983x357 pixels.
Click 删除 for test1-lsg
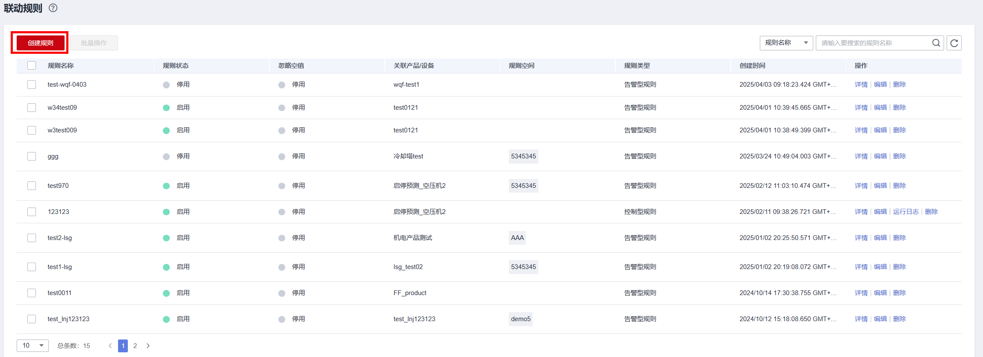click(900, 267)
